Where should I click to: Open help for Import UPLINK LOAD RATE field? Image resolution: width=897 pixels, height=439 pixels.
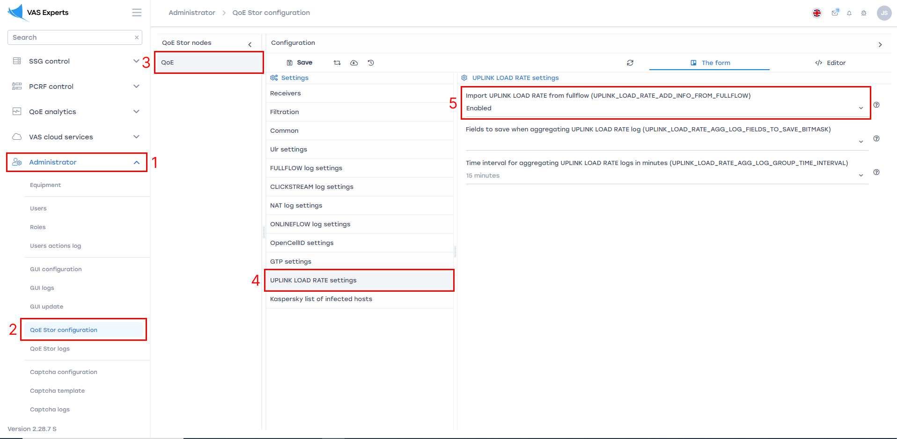(x=876, y=105)
